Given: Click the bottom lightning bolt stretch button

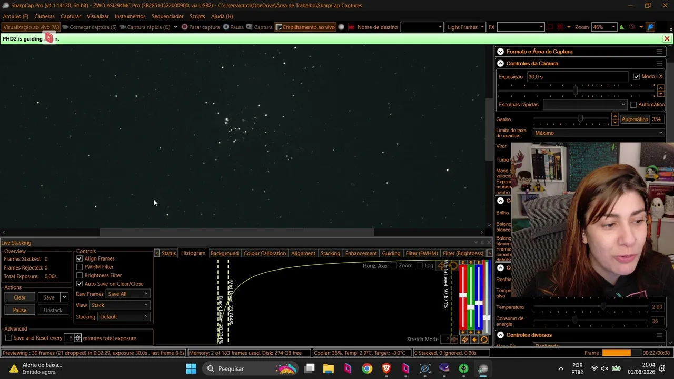Looking at the screenshot, I should click(x=464, y=340).
